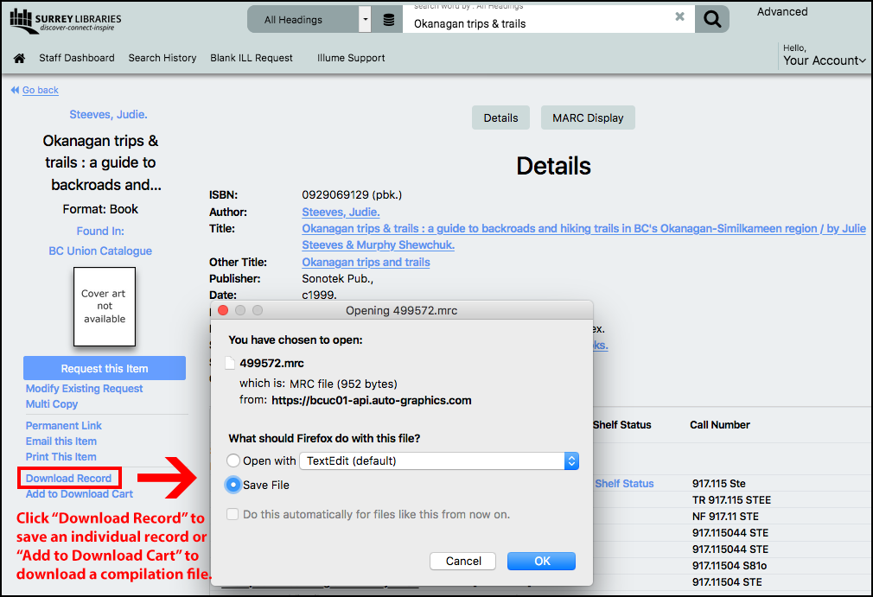Click the red close button on dialog

coord(223,310)
